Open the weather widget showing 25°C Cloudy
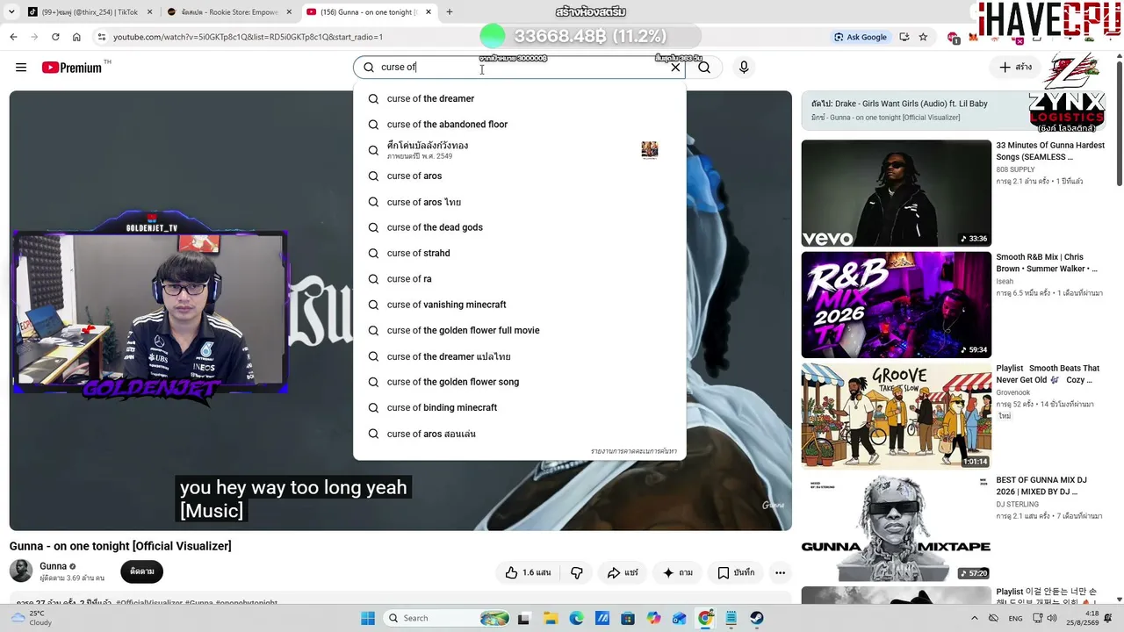The height and width of the screenshot is (632, 1124). [33, 618]
